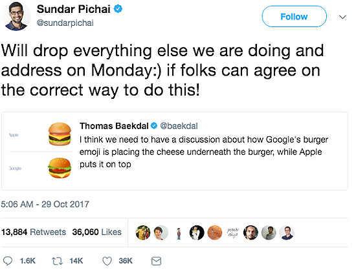Open the quoted tweet text by Thomas Baekdal
356x277 pixels.
coord(204,152)
